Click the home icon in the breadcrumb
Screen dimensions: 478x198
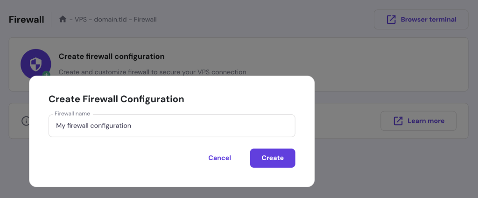[x=63, y=19]
